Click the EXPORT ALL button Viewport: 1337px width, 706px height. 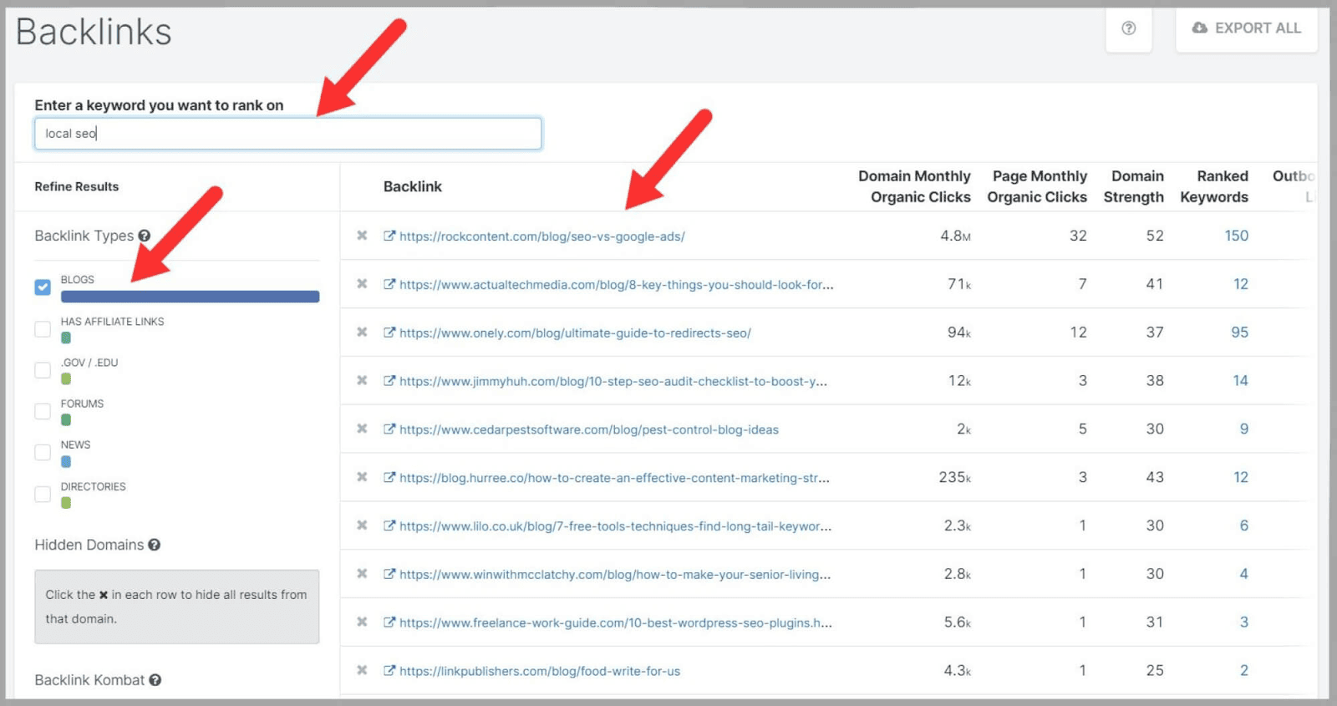tap(1246, 28)
